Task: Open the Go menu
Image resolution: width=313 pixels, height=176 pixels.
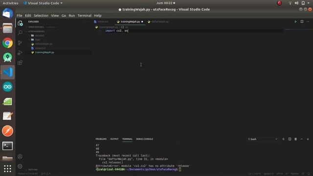Action: [x=64, y=16]
